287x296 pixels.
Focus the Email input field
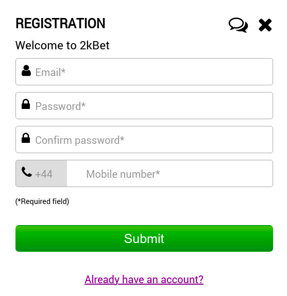pyautogui.click(x=144, y=72)
